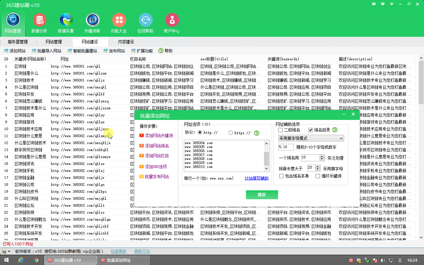Open the 更新日志 link in status bar
424x265 pixels.
tap(142, 251)
